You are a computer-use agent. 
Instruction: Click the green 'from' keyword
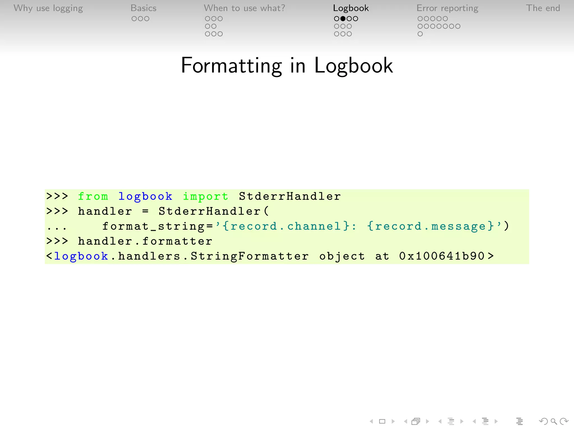tap(93, 196)
